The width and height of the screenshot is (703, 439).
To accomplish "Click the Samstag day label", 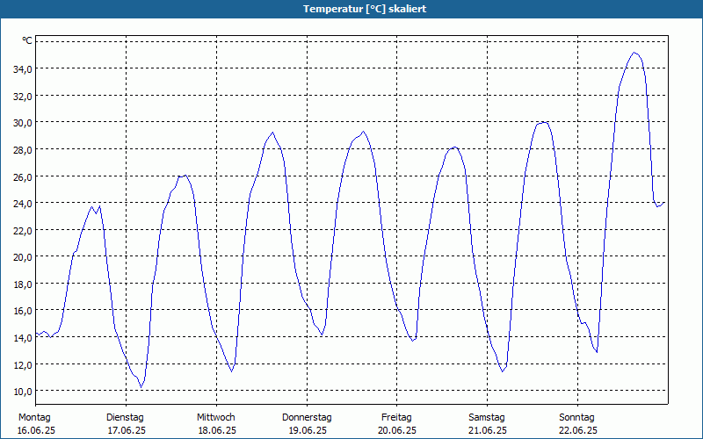I will pos(487,418).
